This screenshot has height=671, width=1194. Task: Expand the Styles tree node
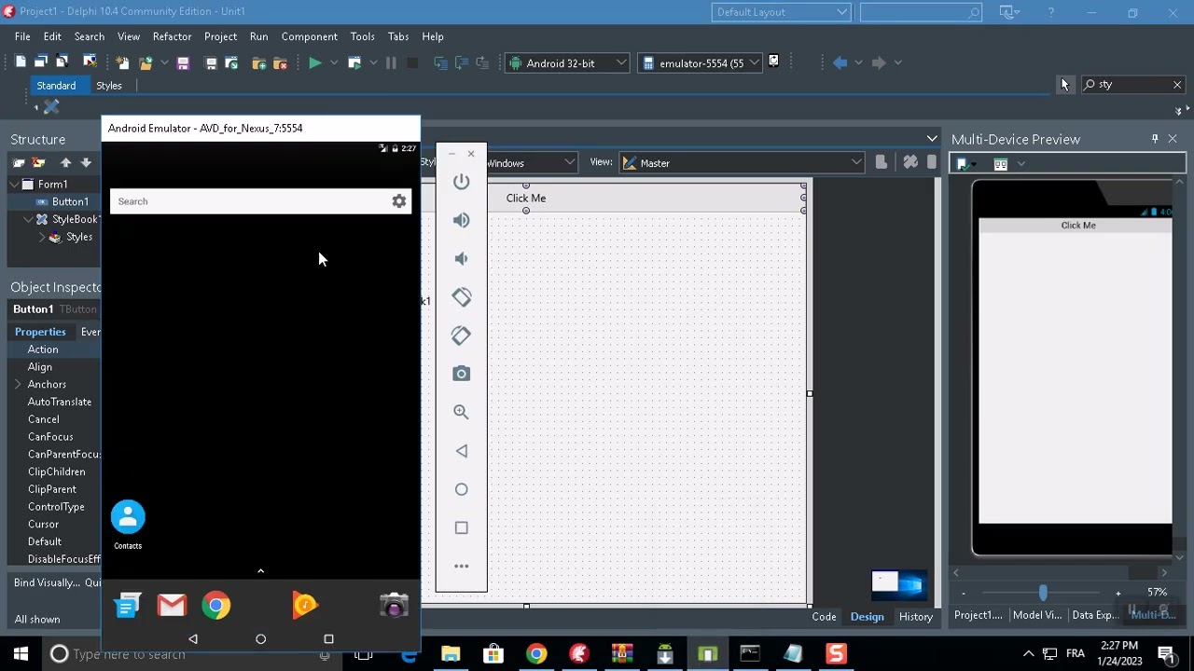pos(42,237)
